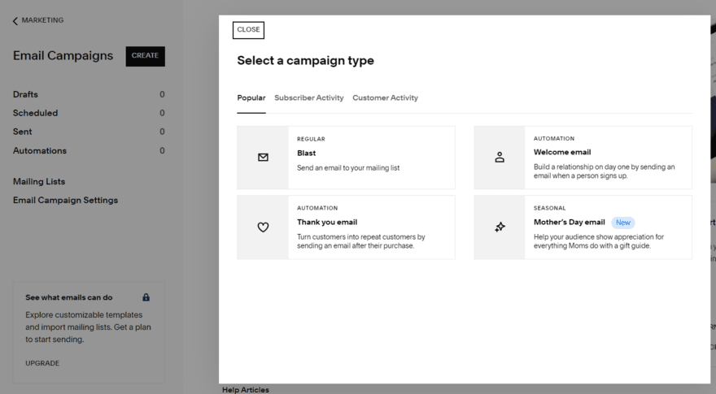The width and height of the screenshot is (716, 394).
Task: Click the New badge on Mother's Day
Action: tap(623, 223)
